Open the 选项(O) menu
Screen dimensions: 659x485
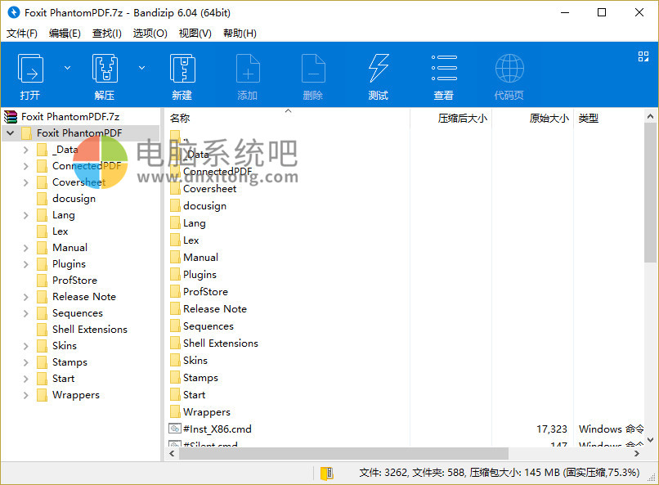click(150, 34)
